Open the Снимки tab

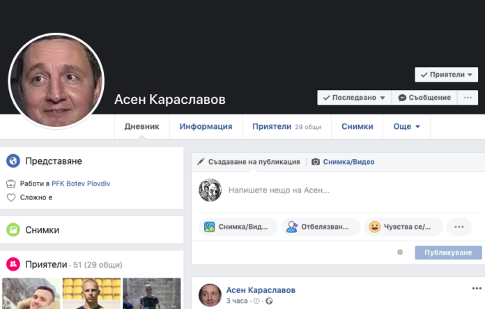[357, 127]
